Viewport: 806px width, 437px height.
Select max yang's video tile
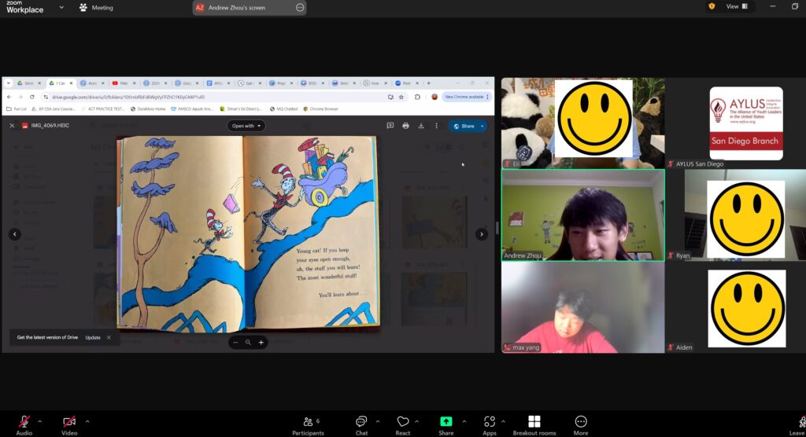583,307
